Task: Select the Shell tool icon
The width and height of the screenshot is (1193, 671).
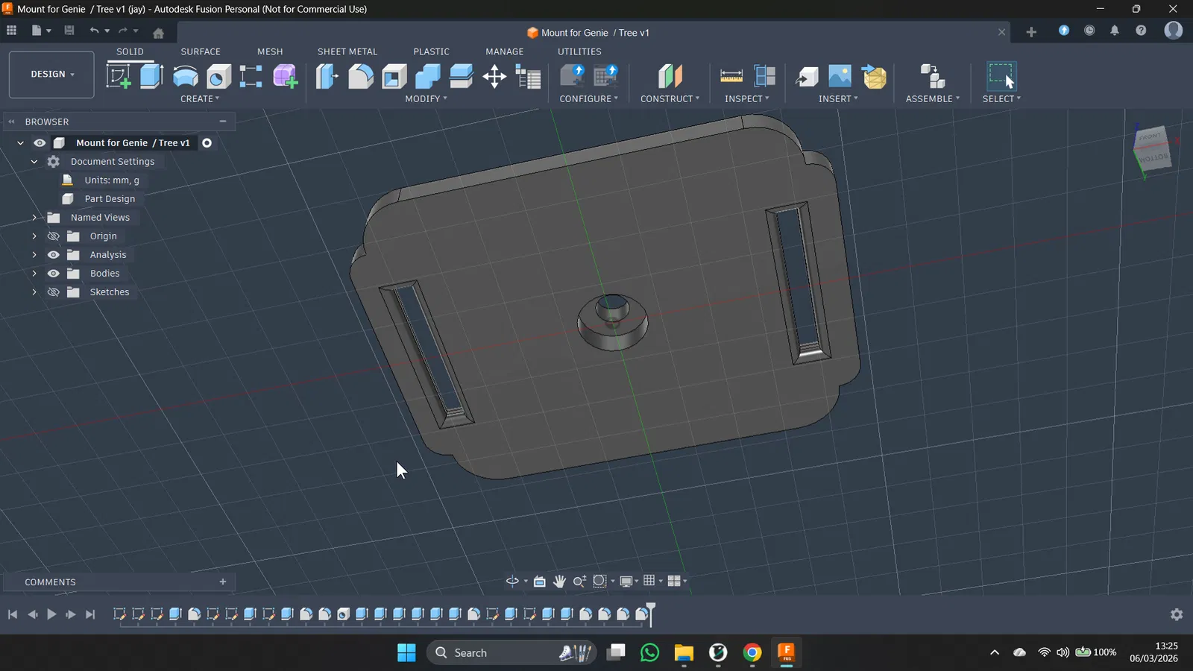Action: (x=394, y=76)
